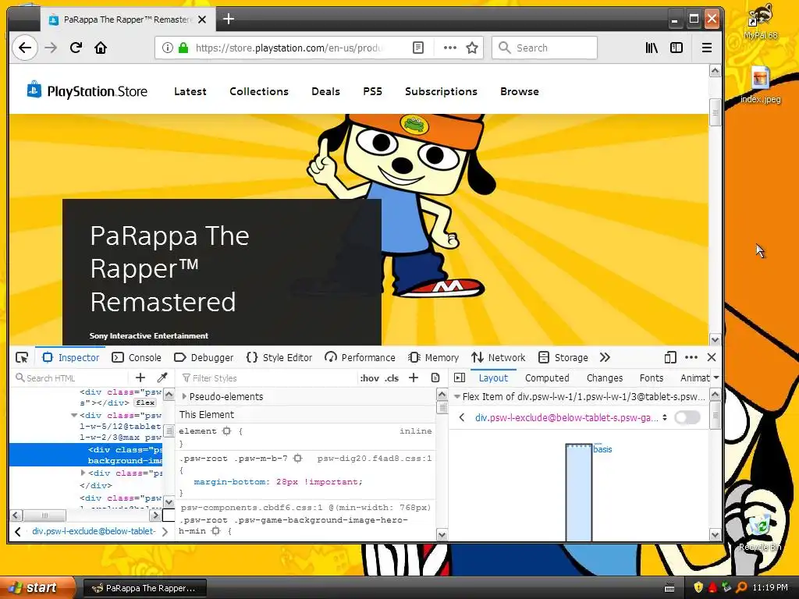Open the PS5 store section
This screenshot has width=799, height=599.
372,91
